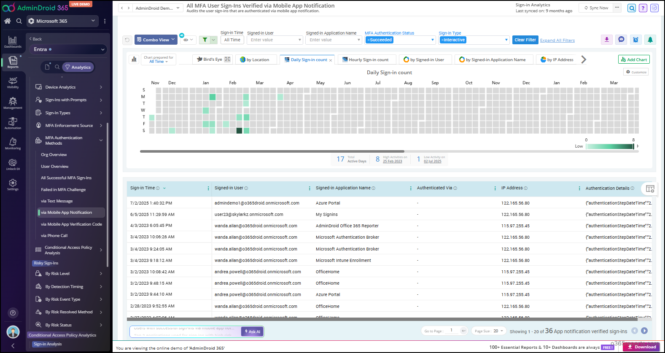Click the bar chart icon near chart tabs
Viewport: 665px width, 353px height.
[134, 59]
